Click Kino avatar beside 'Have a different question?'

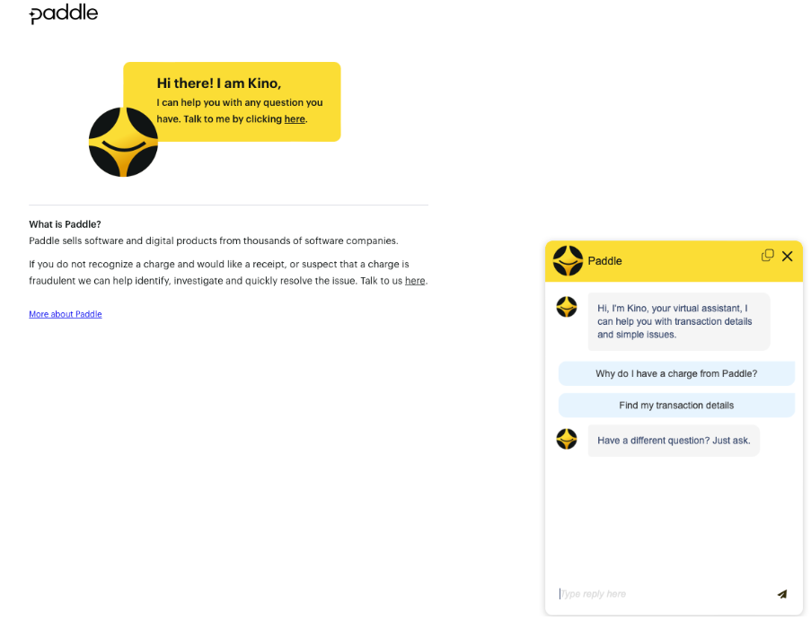click(567, 440)
